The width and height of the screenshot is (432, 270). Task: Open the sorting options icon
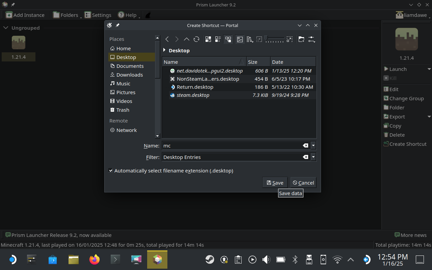pos(250,39)
